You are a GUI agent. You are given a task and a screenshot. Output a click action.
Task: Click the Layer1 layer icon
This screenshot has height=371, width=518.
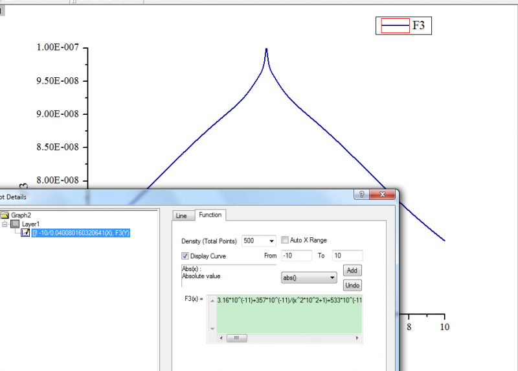(15, 224)
